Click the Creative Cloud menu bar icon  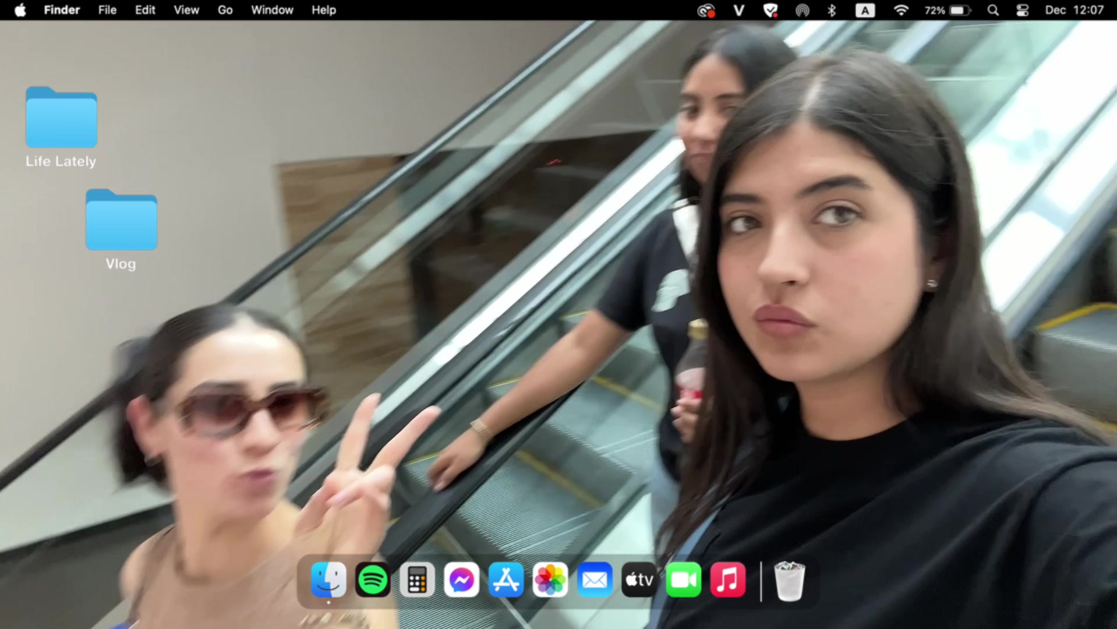(x=706, y=10)
